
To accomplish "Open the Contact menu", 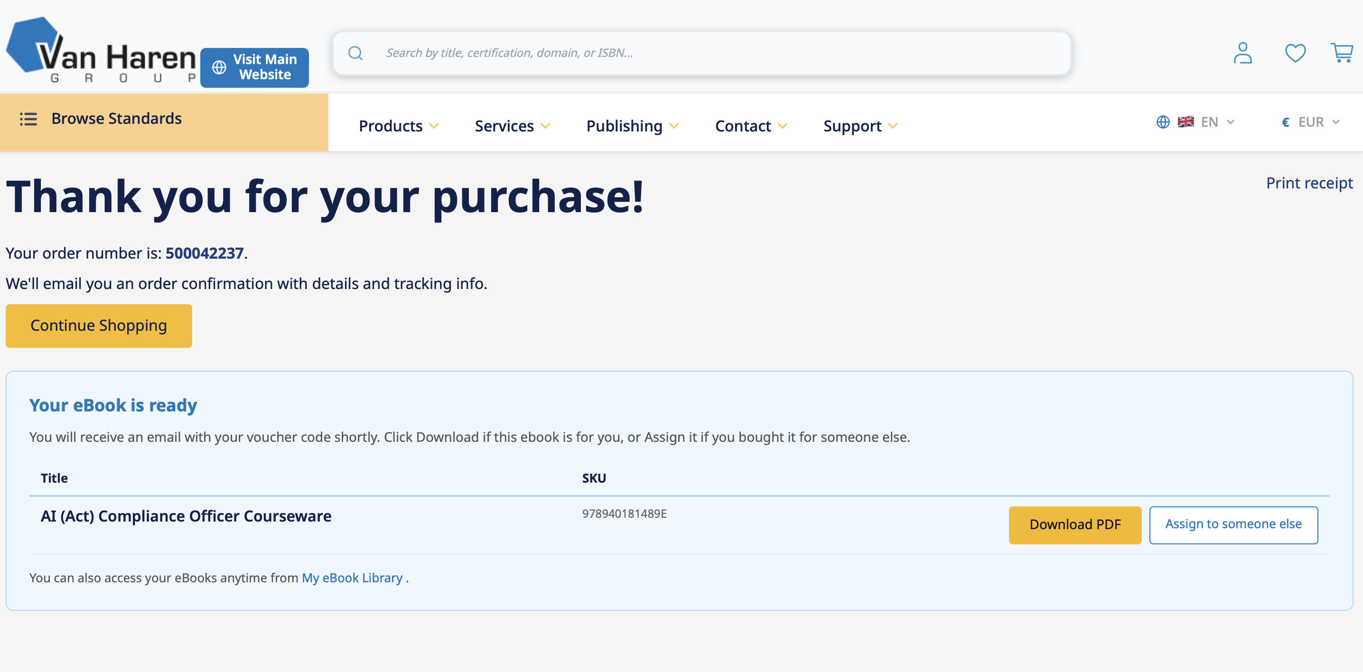I will (x=751, y=126).
